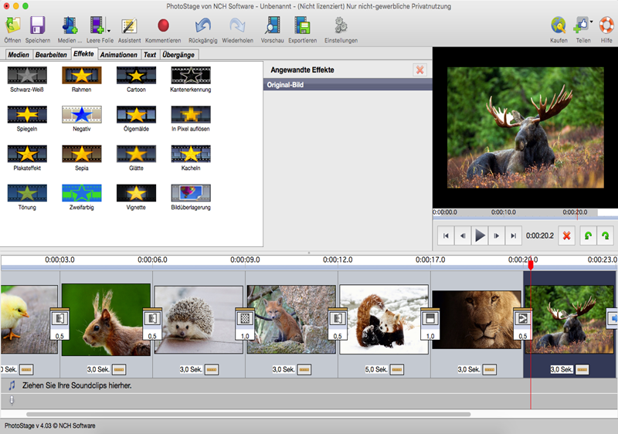Select the squirrel slide thumbnail
Viewport: 618px width, 434px height.
106,320
